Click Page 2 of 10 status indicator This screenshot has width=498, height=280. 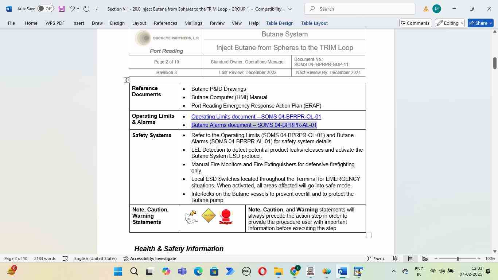[x=16, y=258]
